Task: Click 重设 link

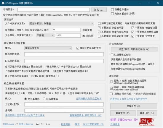Action: click(77, 124)
